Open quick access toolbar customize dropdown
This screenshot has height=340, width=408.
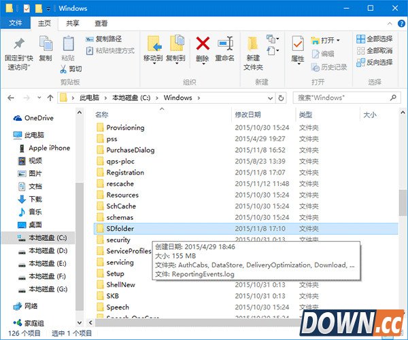coord(48,9)
